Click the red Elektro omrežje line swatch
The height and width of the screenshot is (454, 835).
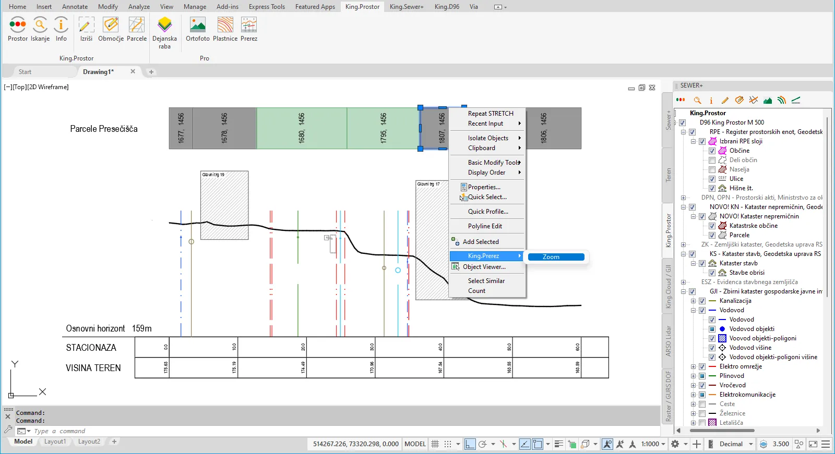712,366
